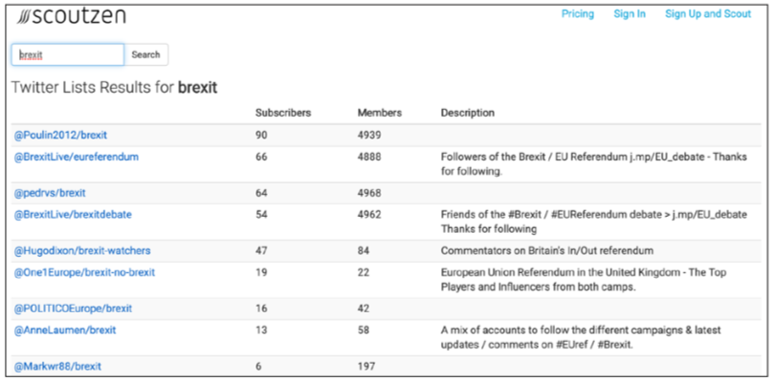Click the Twitter Lists Results heading

pos(115,88)
